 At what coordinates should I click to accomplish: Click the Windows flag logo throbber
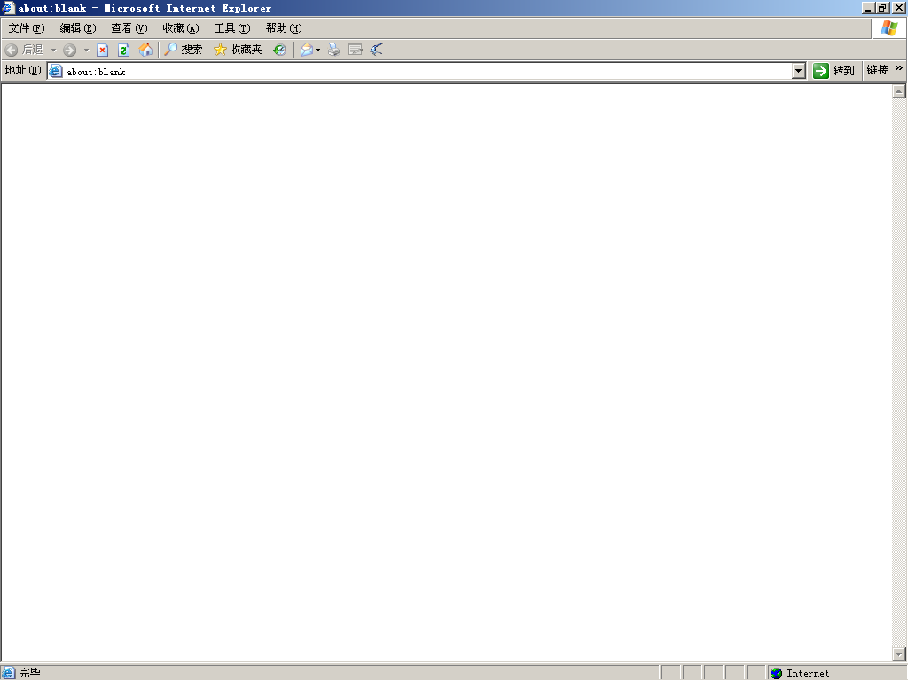(888, 27)
